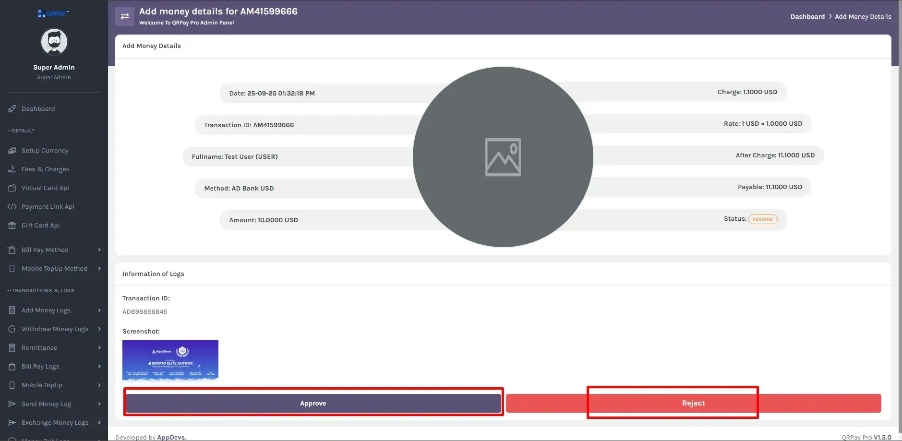Expand the Add Money Logs chevron

[99, 310]
